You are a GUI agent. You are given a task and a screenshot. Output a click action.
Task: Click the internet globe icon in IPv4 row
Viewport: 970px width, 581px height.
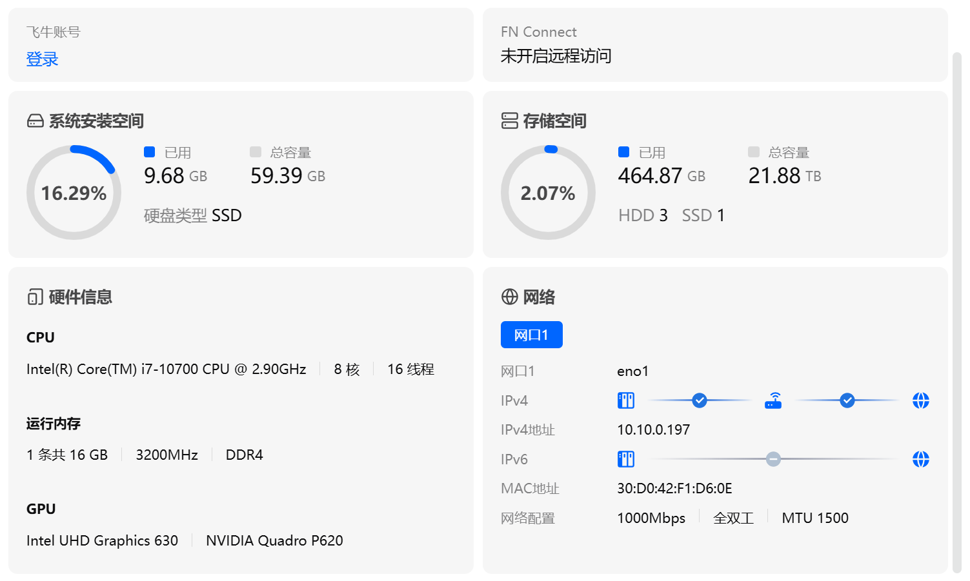point(920,400)
